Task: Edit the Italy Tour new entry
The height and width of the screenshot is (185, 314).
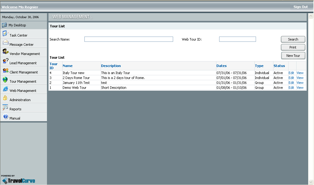Action: (x=291, y=73)
